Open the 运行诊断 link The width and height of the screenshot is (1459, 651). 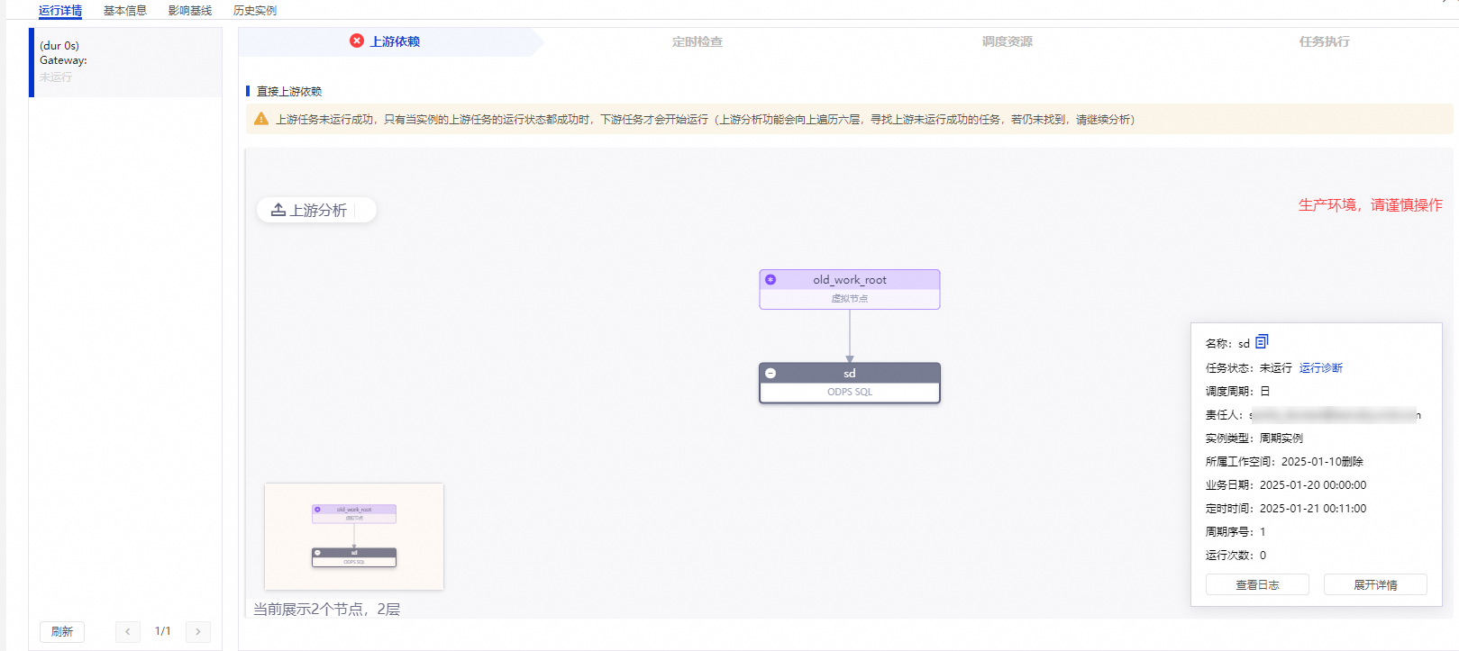coord(1321,367)
